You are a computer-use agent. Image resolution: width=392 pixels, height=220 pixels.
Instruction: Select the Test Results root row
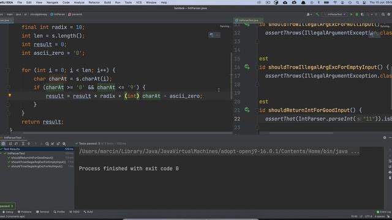(x=37, y=149)
